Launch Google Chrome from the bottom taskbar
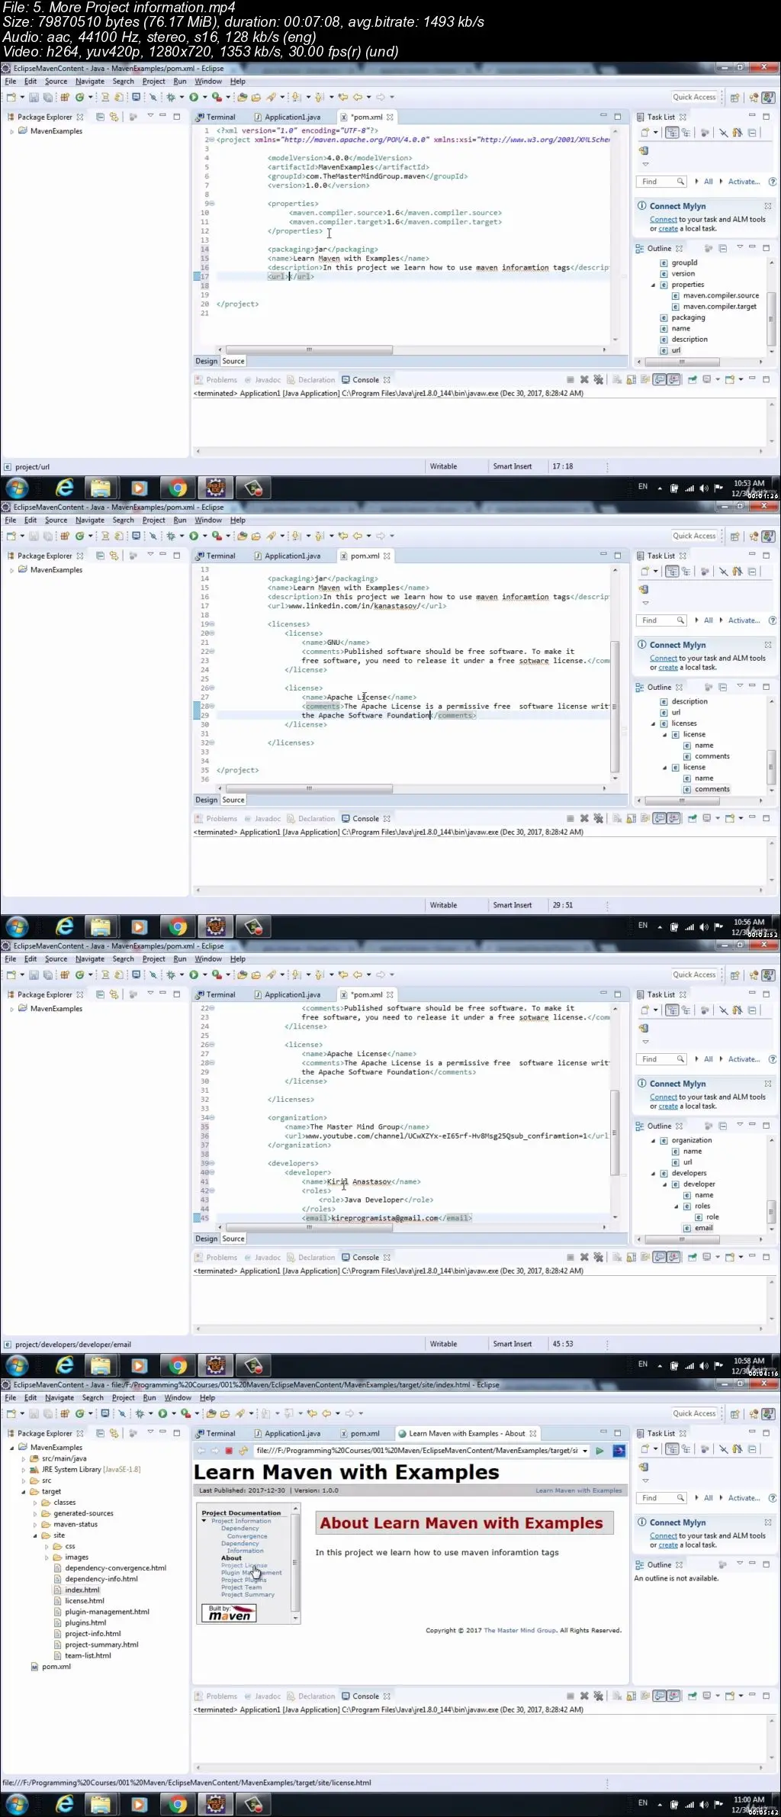The image size is (781, 1817). pyautogui.click(x=178, y=1805)
